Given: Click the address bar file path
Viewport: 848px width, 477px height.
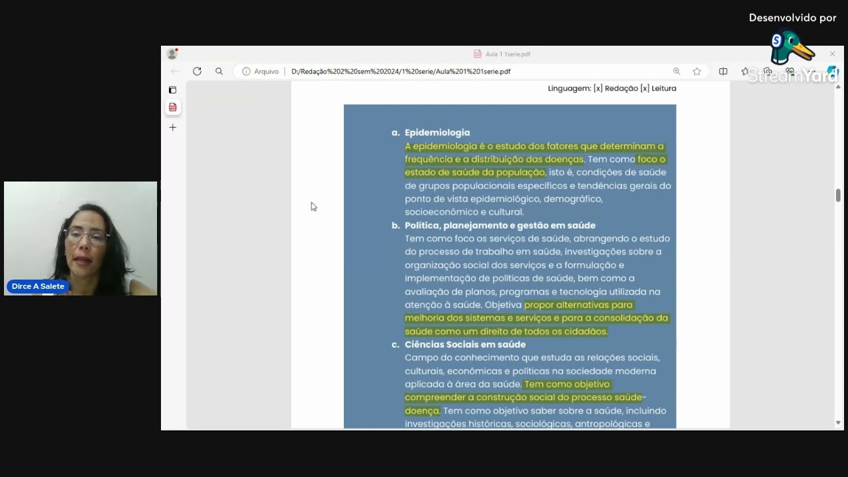Looking at the screenshot, I should [x=401, y=72].
